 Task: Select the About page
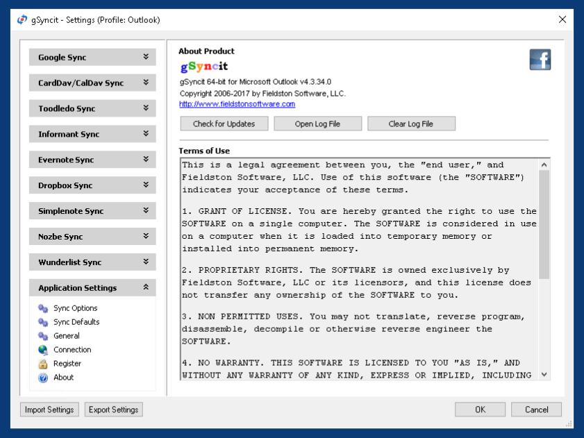click(x=63, y=378)
